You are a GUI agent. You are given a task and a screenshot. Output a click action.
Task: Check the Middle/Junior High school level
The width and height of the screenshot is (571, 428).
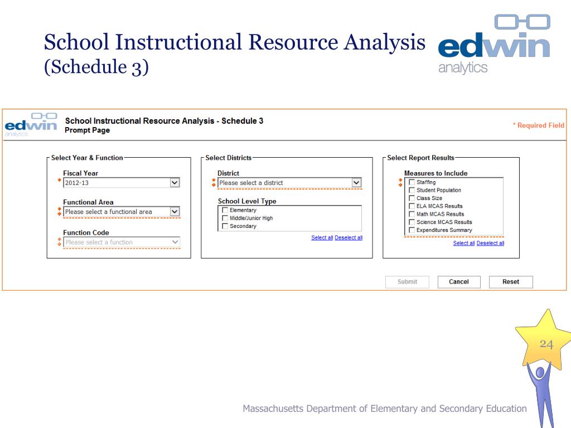[225, 218]
